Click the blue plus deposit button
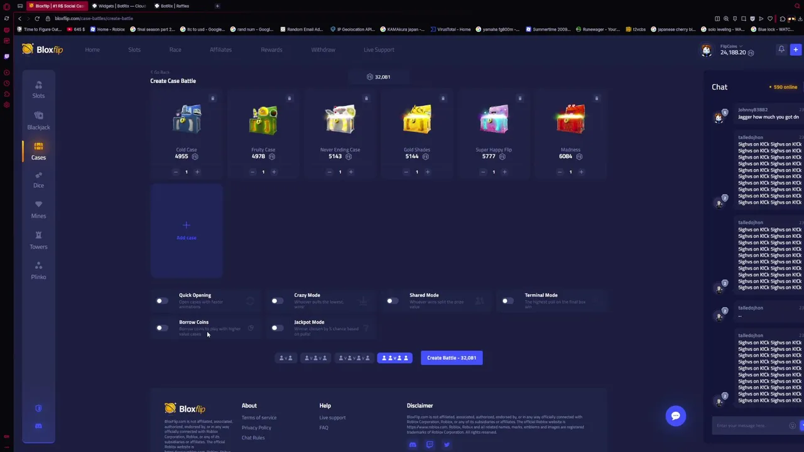Screen dimensions: 804x452 795,50
